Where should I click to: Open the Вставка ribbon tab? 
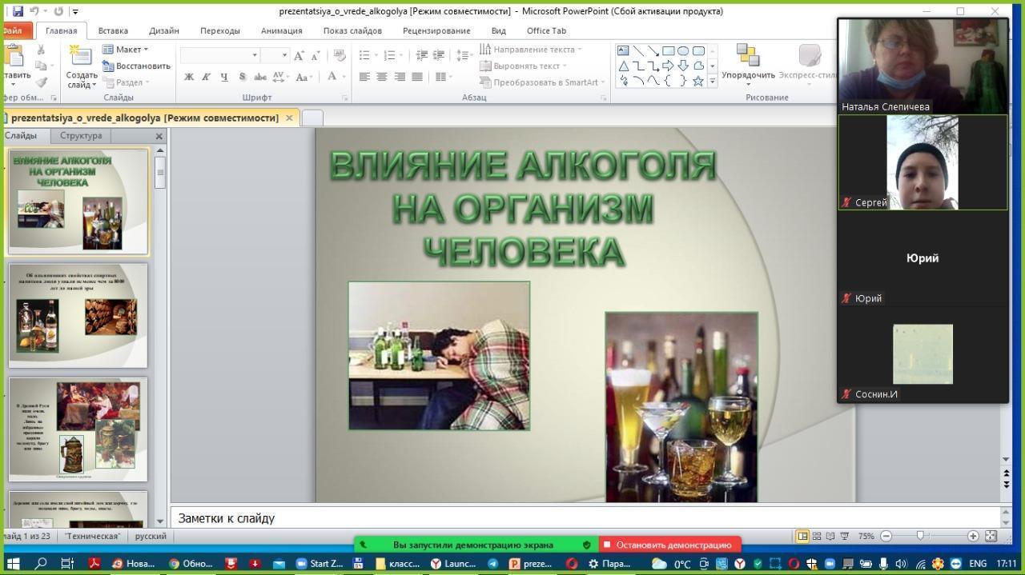pos(113,30)
